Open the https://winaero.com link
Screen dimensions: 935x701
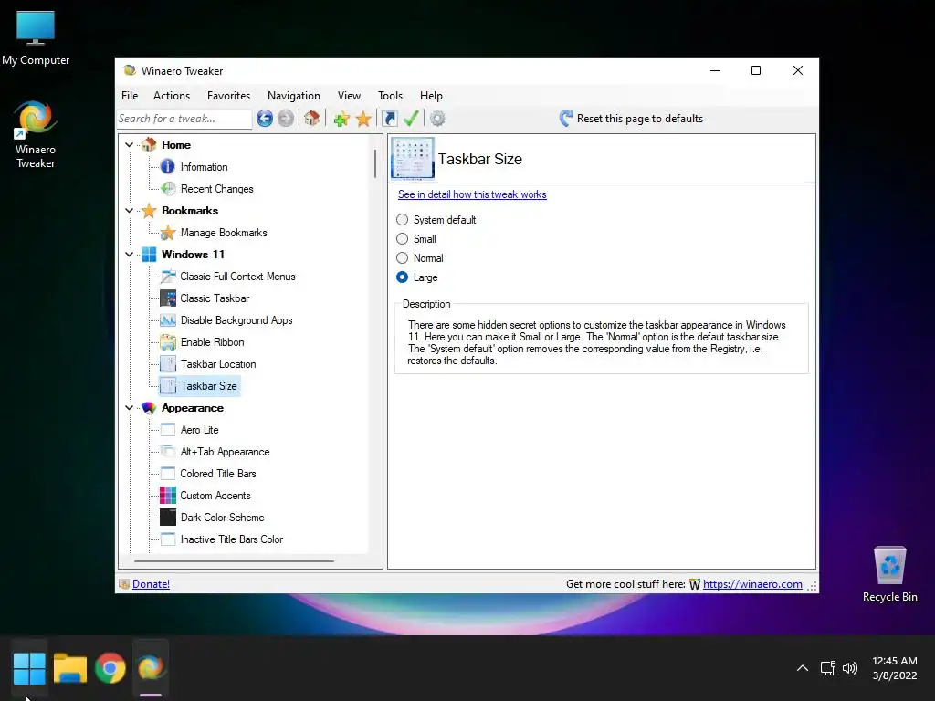(x=752, y=584)
